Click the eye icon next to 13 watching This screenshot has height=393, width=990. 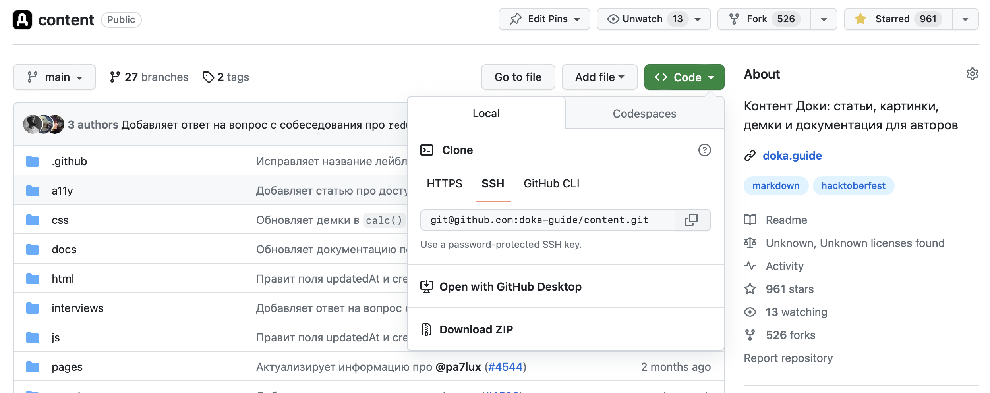[750, 312]
